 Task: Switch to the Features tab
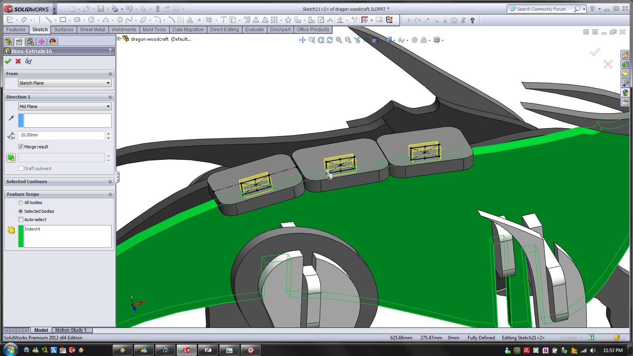[16, 30]
